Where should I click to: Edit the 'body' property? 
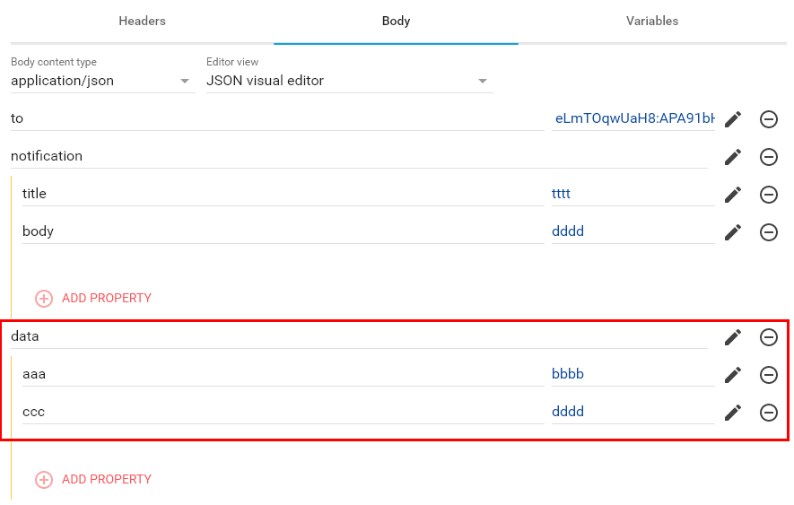click(x=733, y=232)
